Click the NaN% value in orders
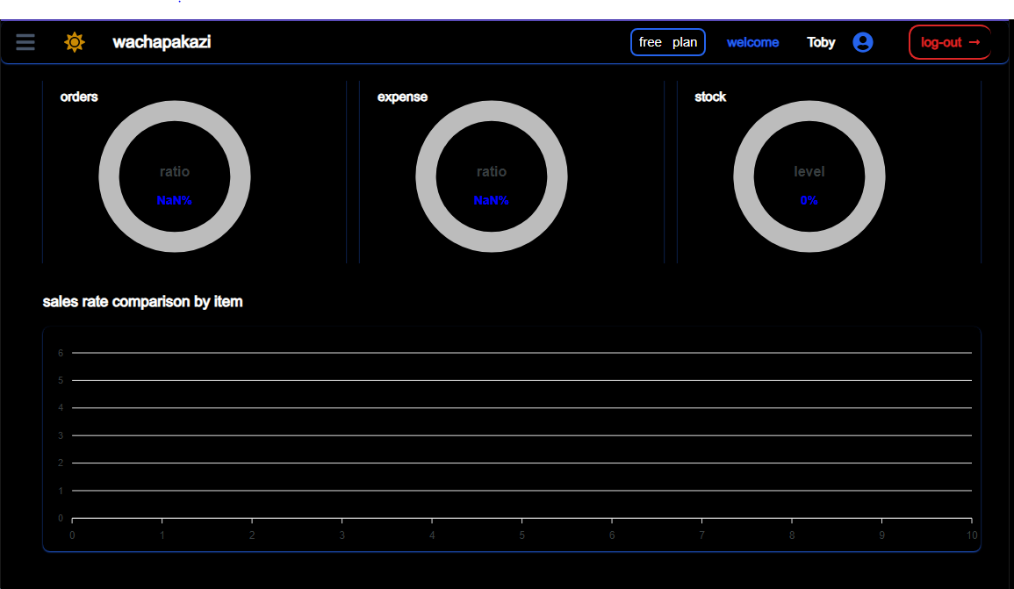 coord(175,201)
